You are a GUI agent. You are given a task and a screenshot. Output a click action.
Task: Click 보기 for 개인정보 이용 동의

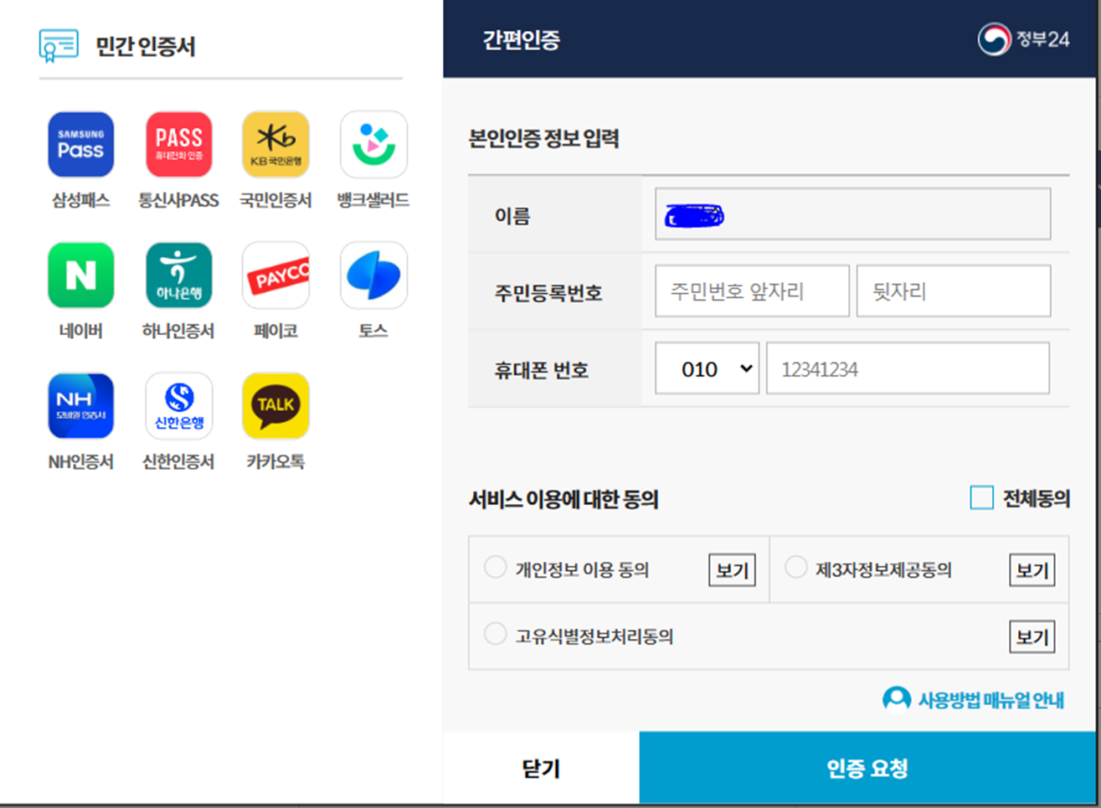click(732, 570)
